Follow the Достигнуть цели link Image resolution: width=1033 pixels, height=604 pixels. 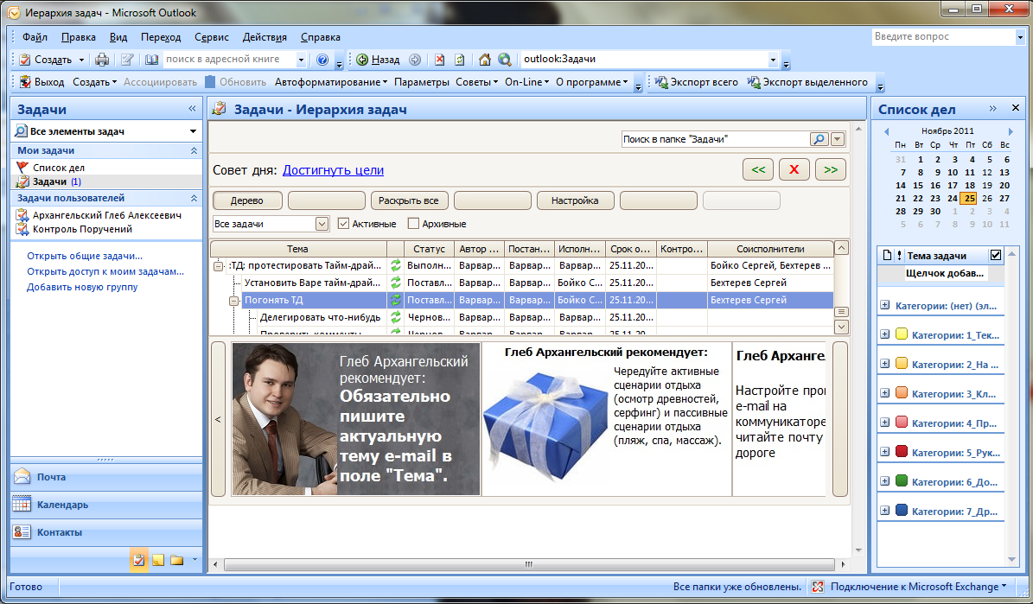[333, 170]
